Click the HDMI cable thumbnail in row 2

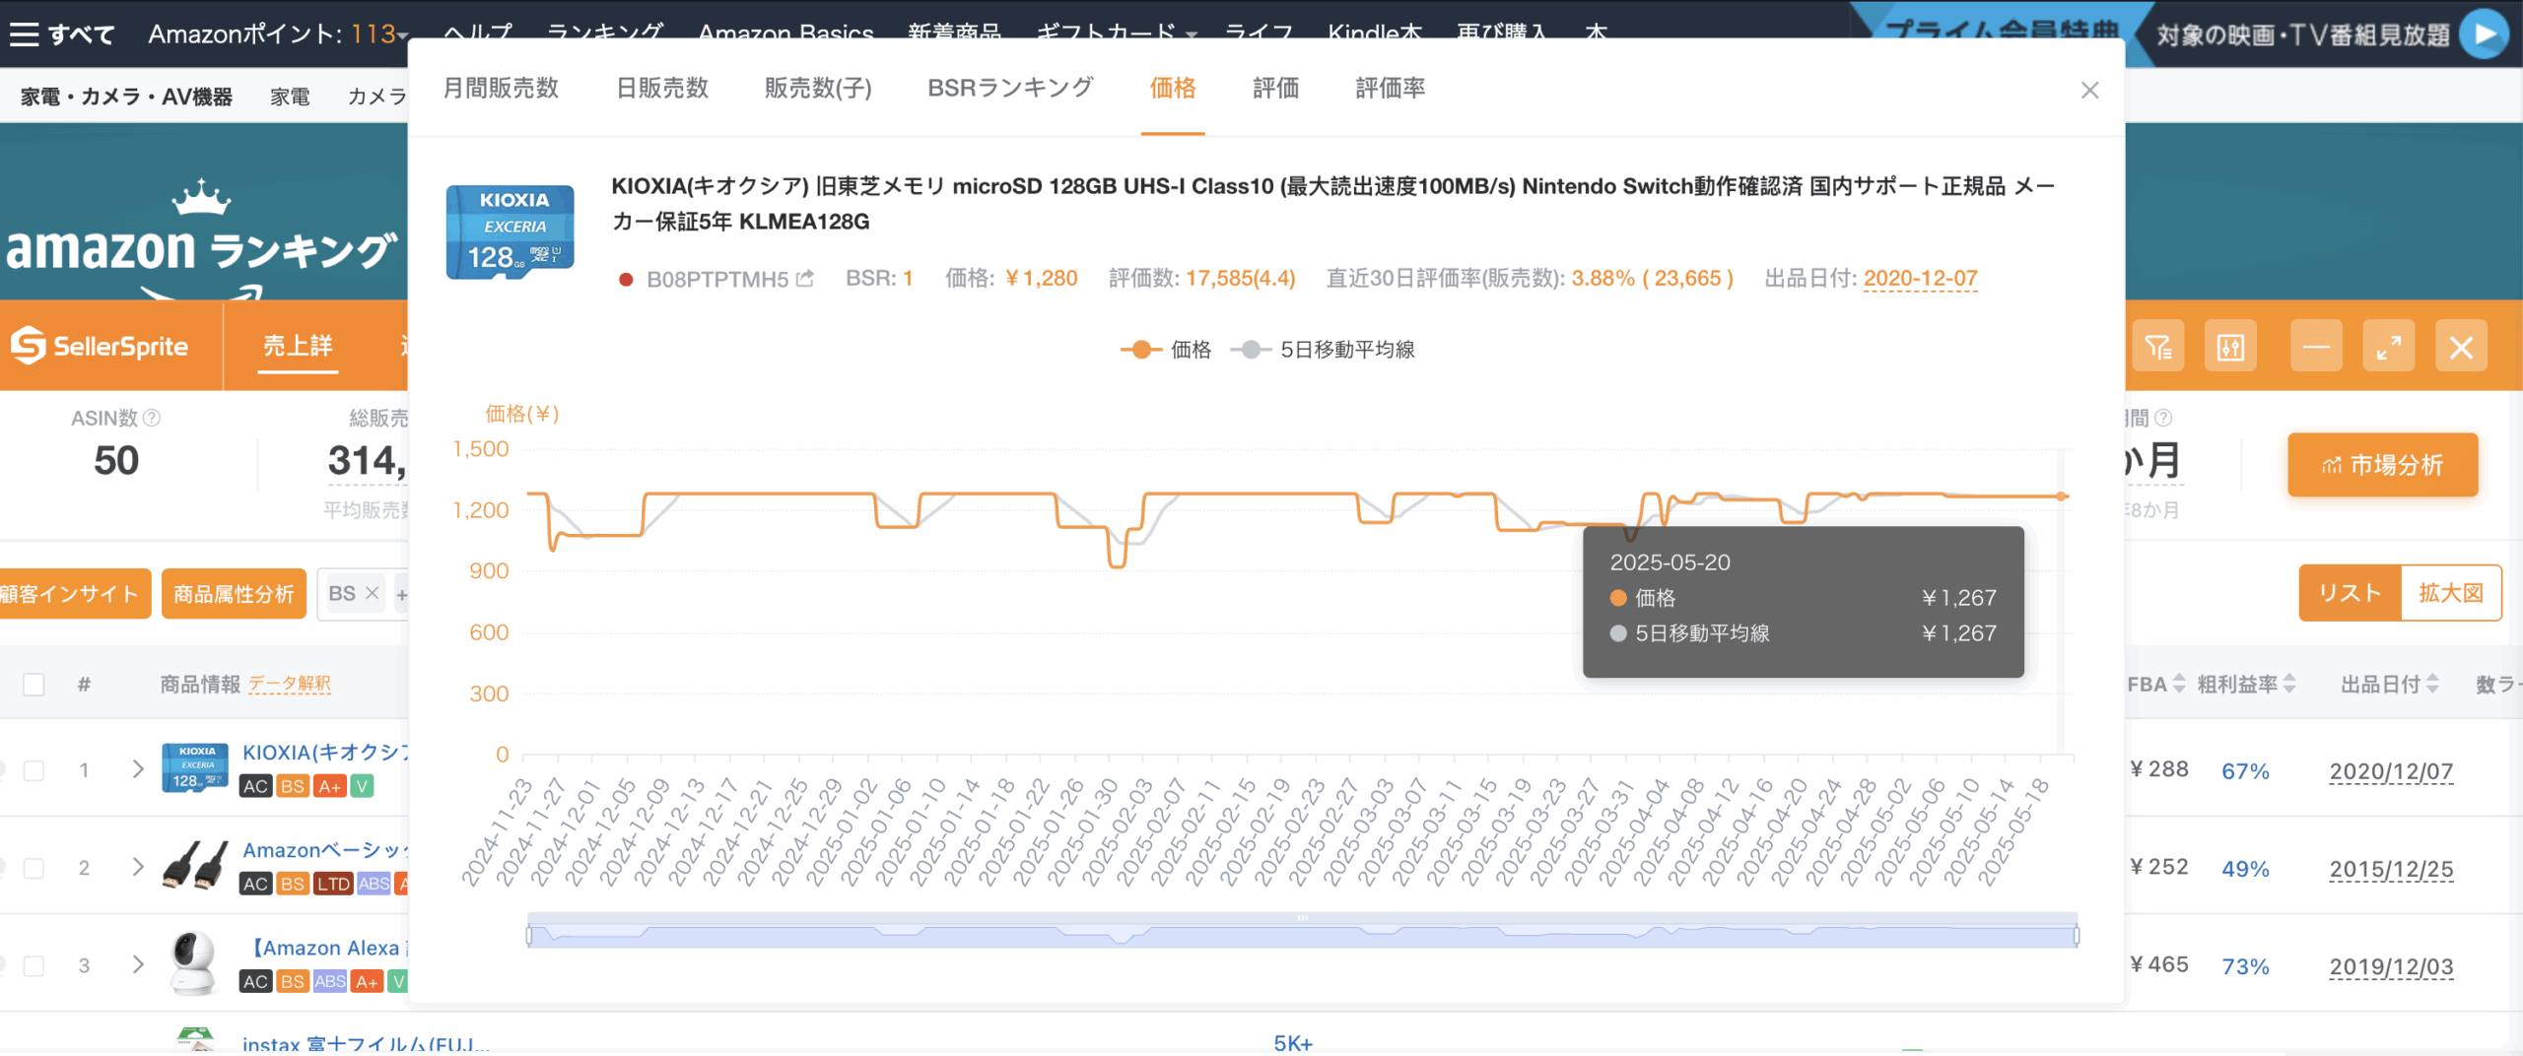(195, 866)
